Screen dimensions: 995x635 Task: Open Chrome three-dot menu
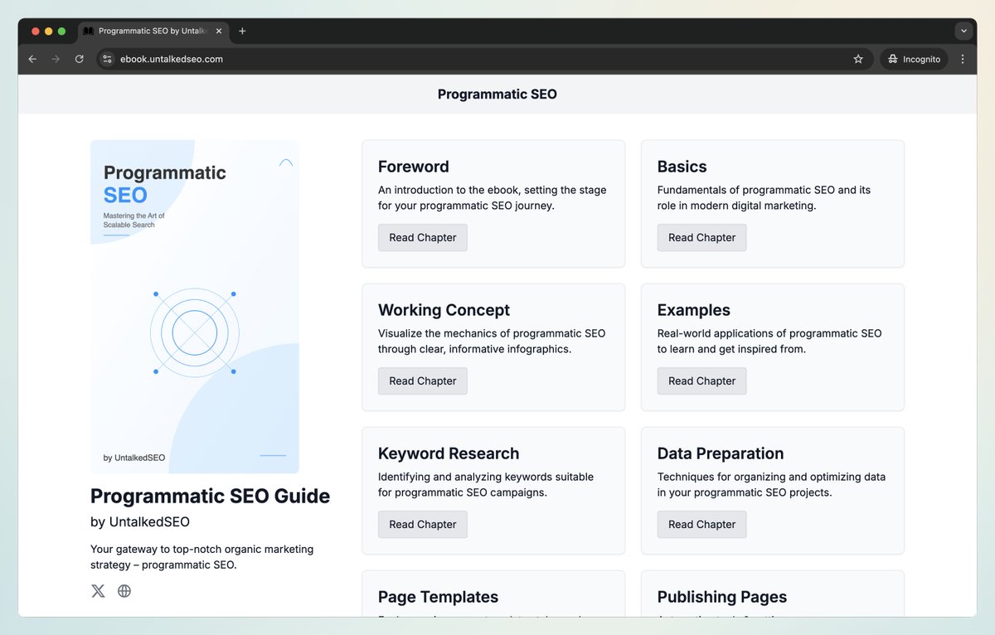[963, 59]
